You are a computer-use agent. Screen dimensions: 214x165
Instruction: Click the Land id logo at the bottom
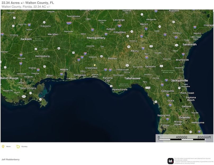coord(171,161)
